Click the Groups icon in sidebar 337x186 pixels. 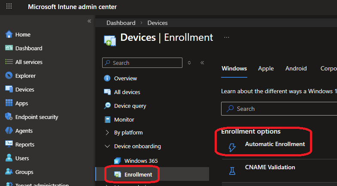pyautogui.click(x=9, y=172)
